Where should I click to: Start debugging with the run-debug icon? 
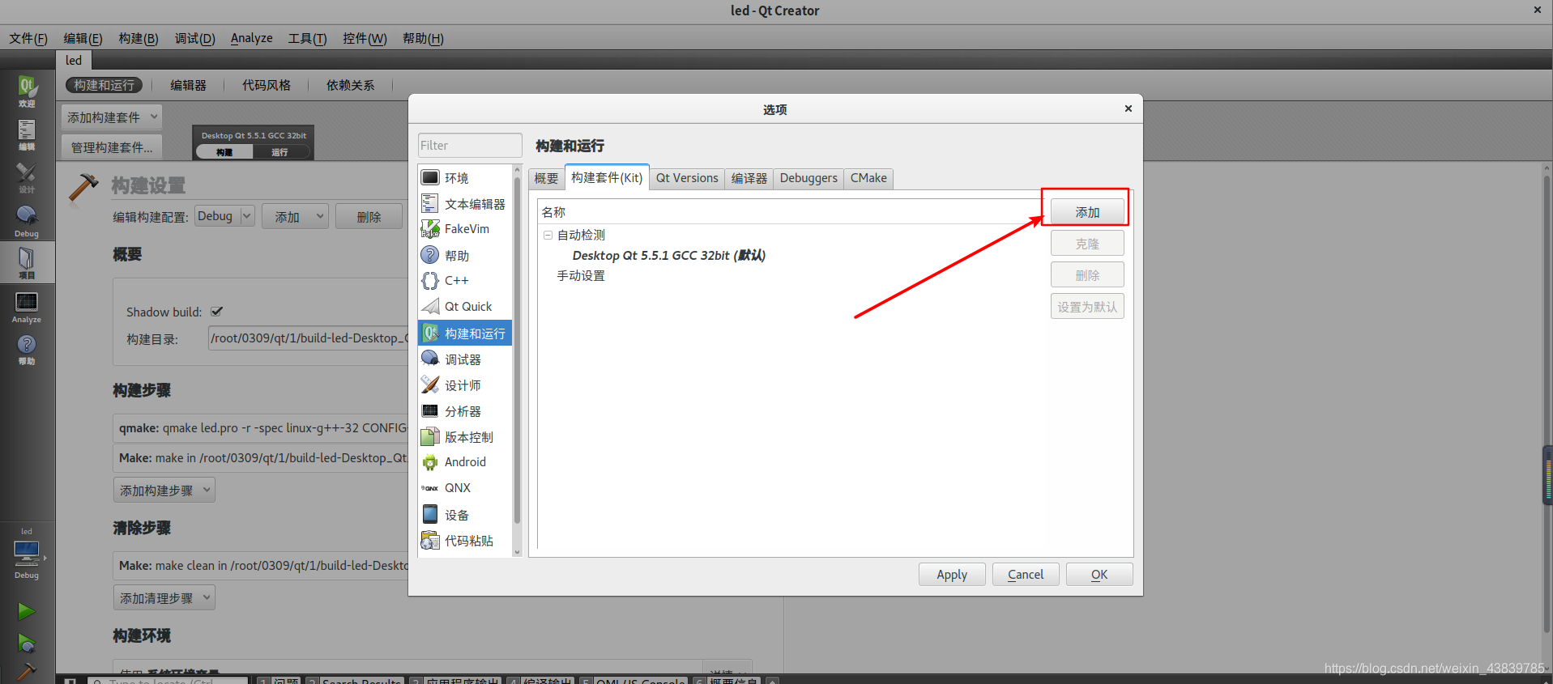[x=27, y=644]
